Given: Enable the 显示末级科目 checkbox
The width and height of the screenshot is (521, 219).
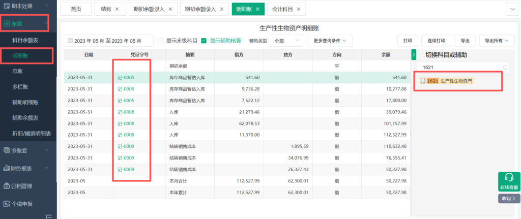Looking at the screenshot, I should pos(160,41).
